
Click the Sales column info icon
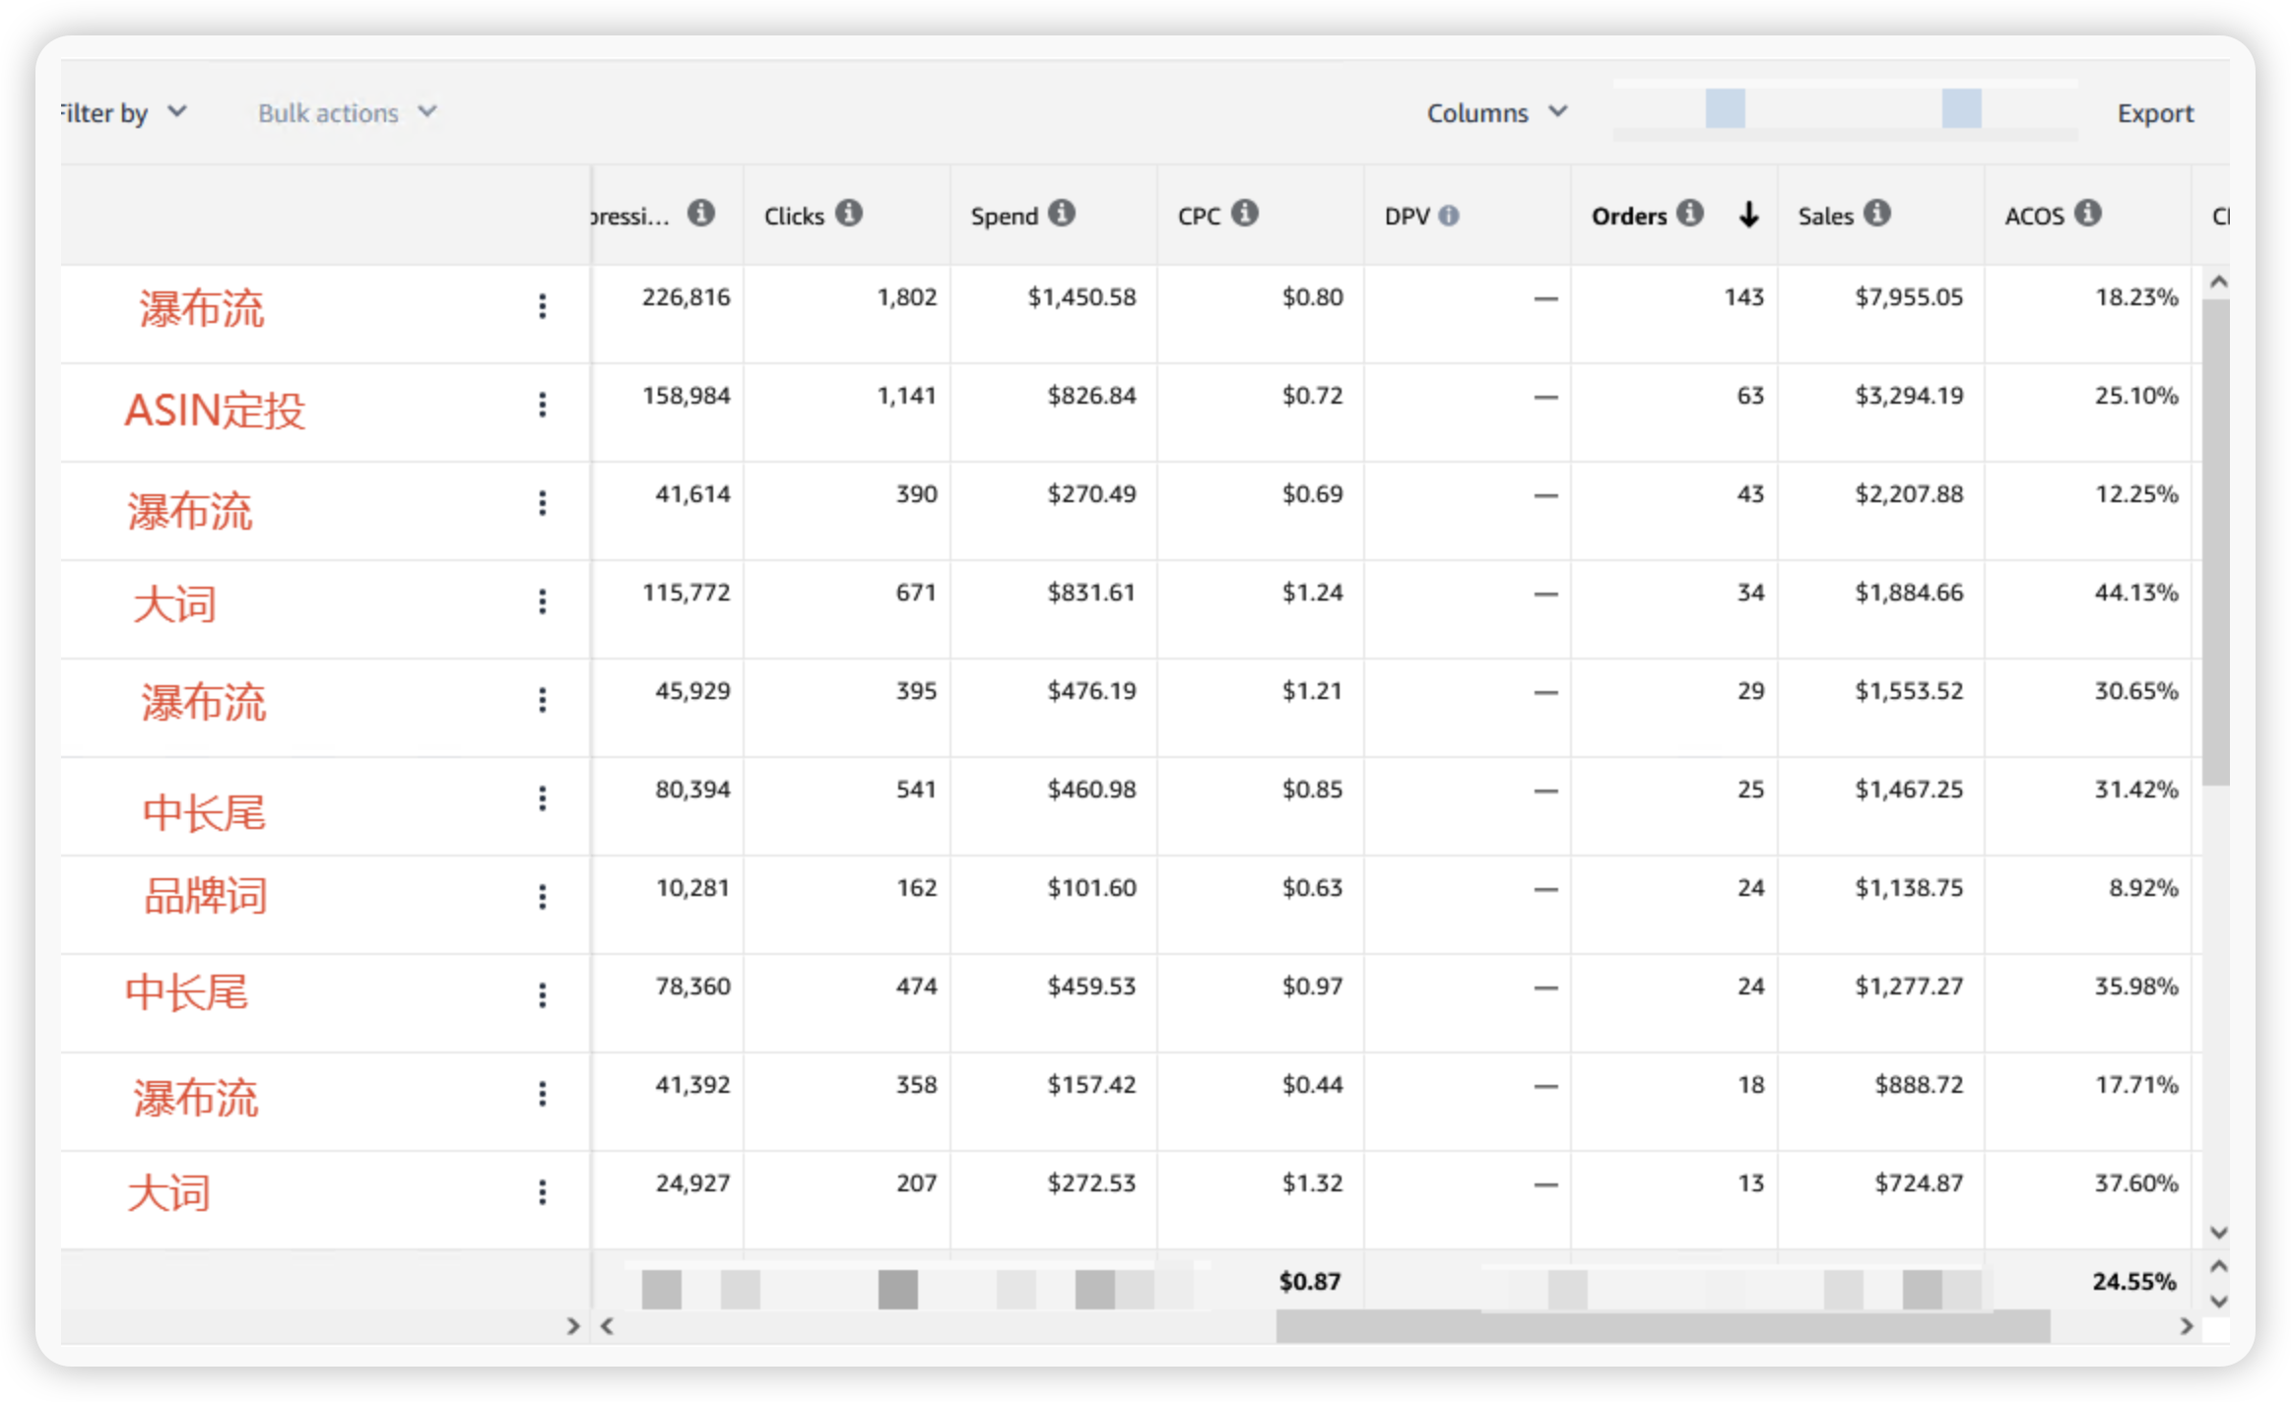click(1877, 213)
